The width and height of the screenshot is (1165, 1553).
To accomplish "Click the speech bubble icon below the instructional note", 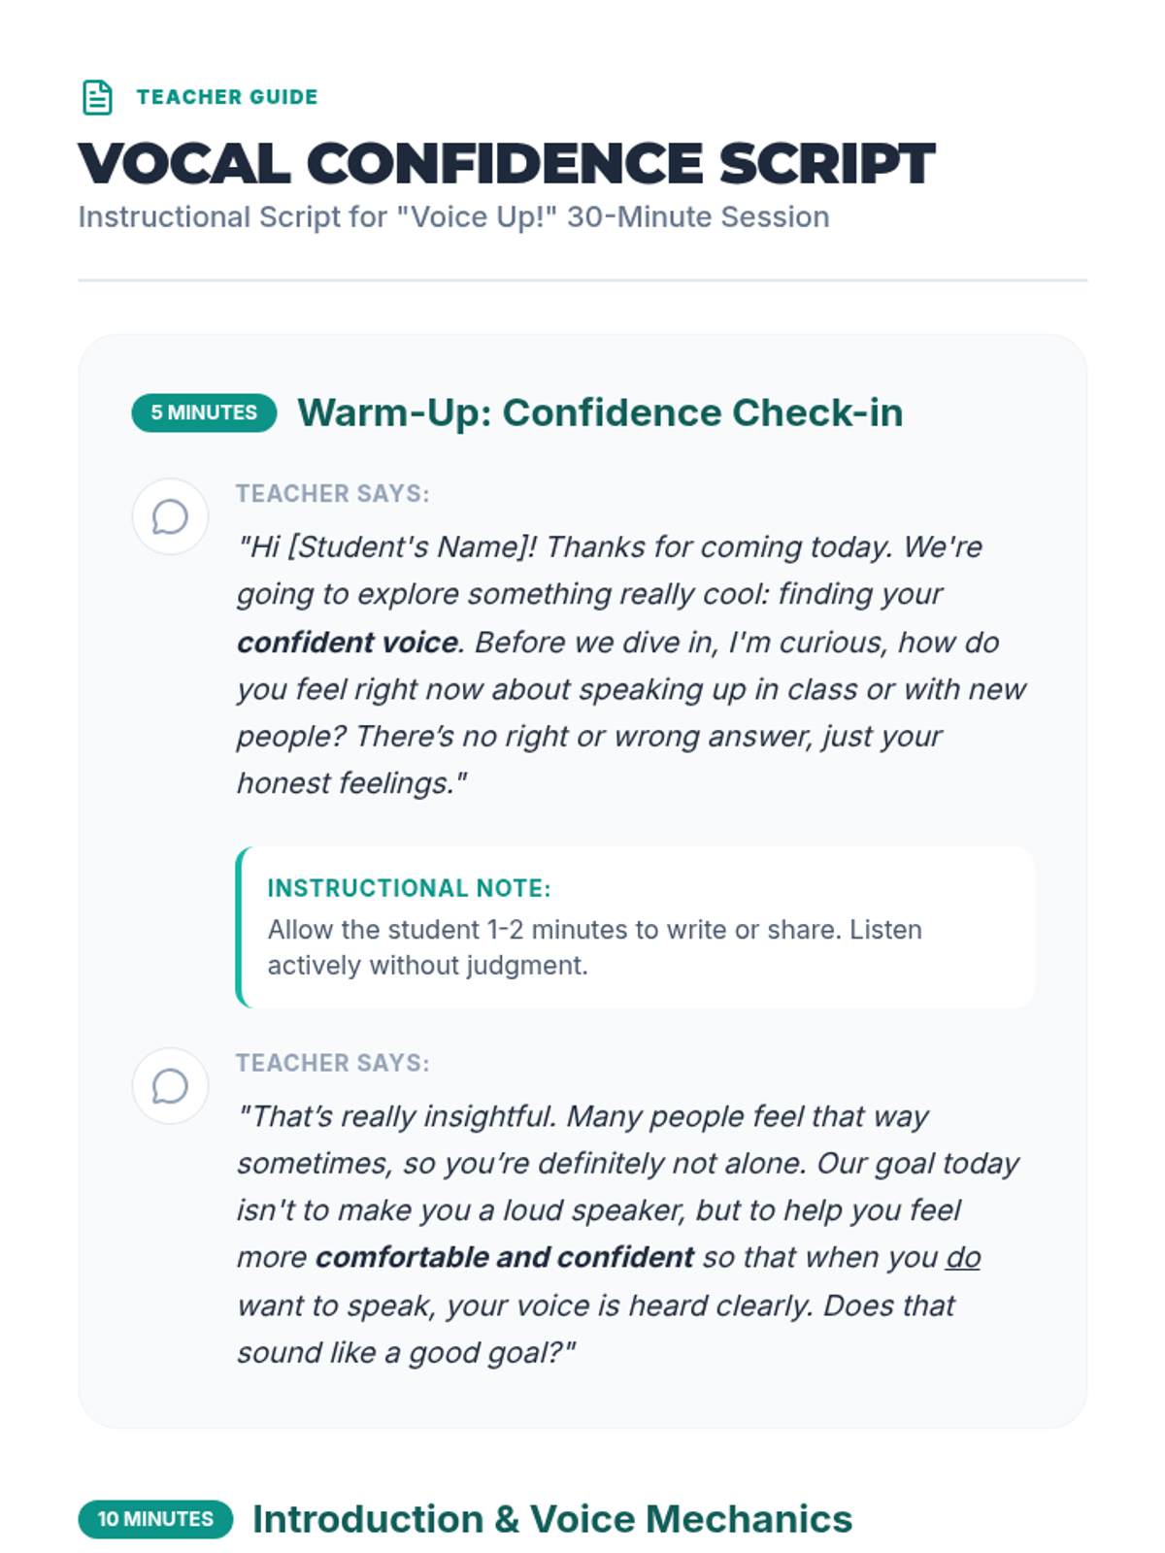I will pos(170,1086).
